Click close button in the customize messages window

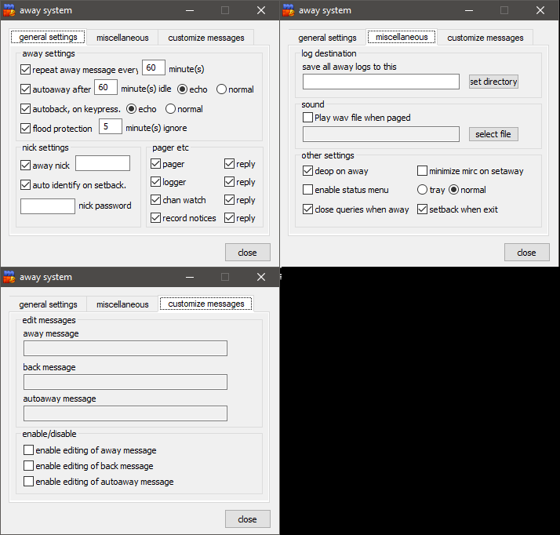point(248,519)
